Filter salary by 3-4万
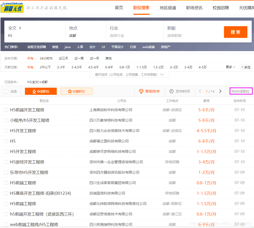This screenshot has height=228, width=254. click(x=188, y=67)
